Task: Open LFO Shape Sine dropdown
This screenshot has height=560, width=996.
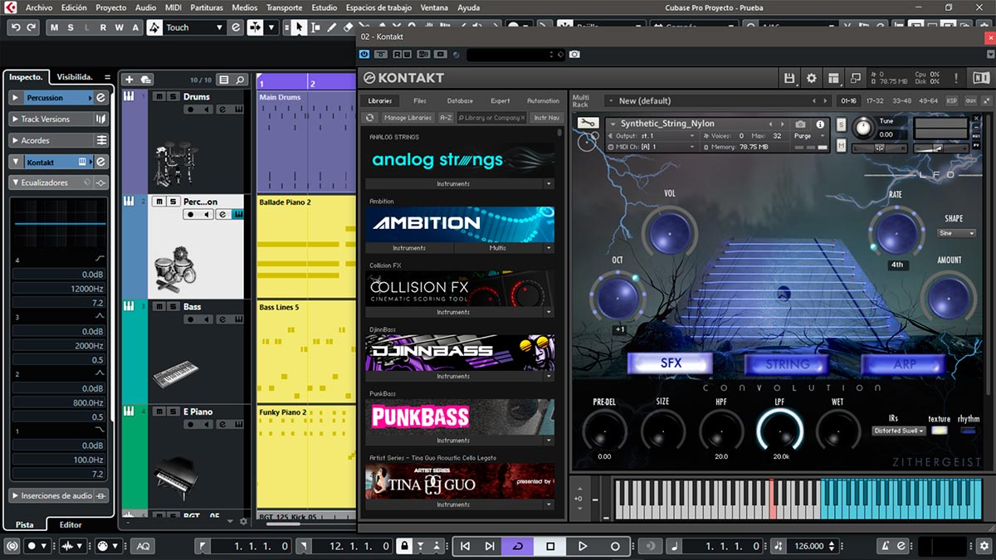Action: tap(957, 233)
